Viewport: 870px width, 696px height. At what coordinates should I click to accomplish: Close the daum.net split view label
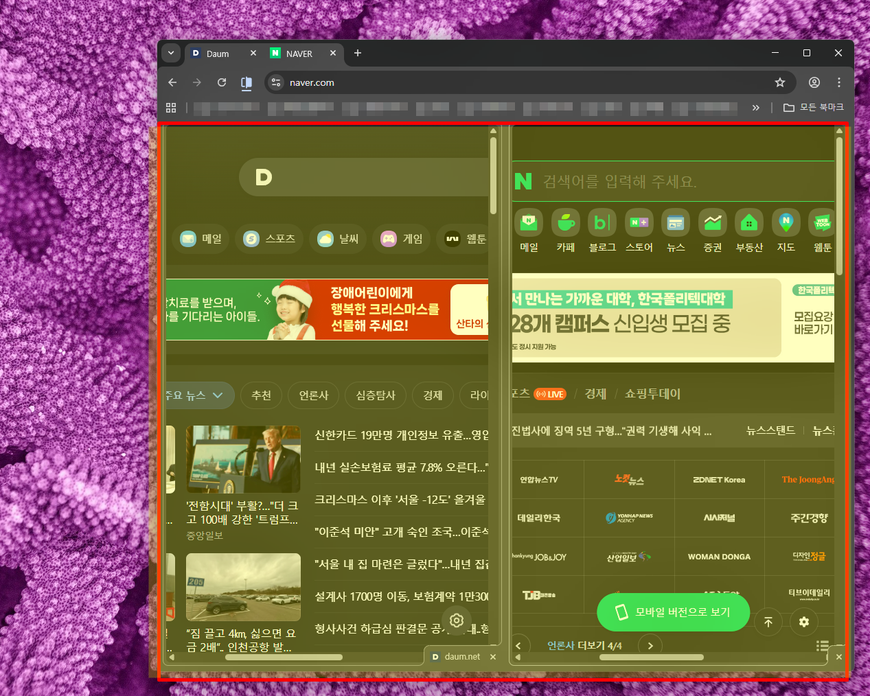tap(493, 657)
